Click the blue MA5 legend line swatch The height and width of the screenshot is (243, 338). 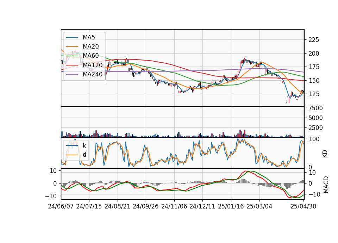[72, 38]
